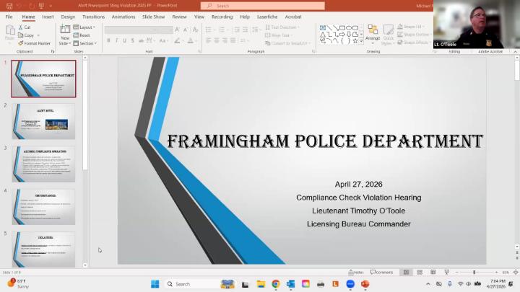The image size is (520, 292).
Task: Open the Shape Fill dropdown
Action: (x=413, y=27)
